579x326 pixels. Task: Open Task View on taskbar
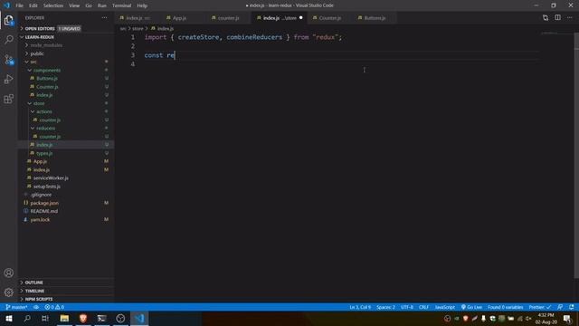pos(45,318)
